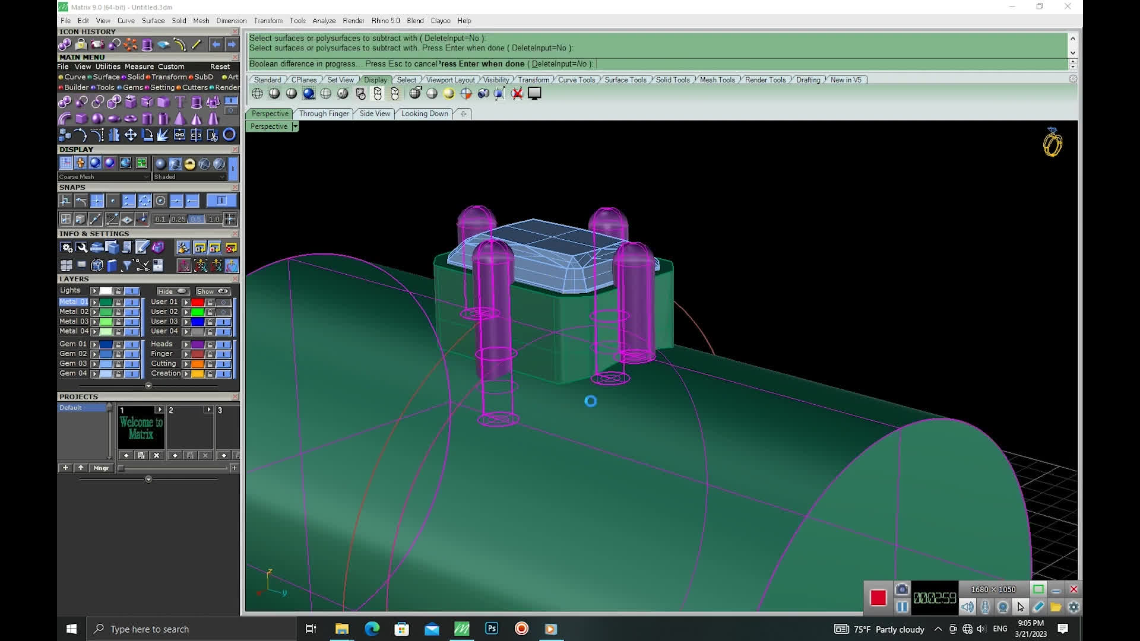The height and width of the screenshot is (641, 1140).
Task: Expand the Perspective viewport menu arrow
Action: (x=295, y=126)
